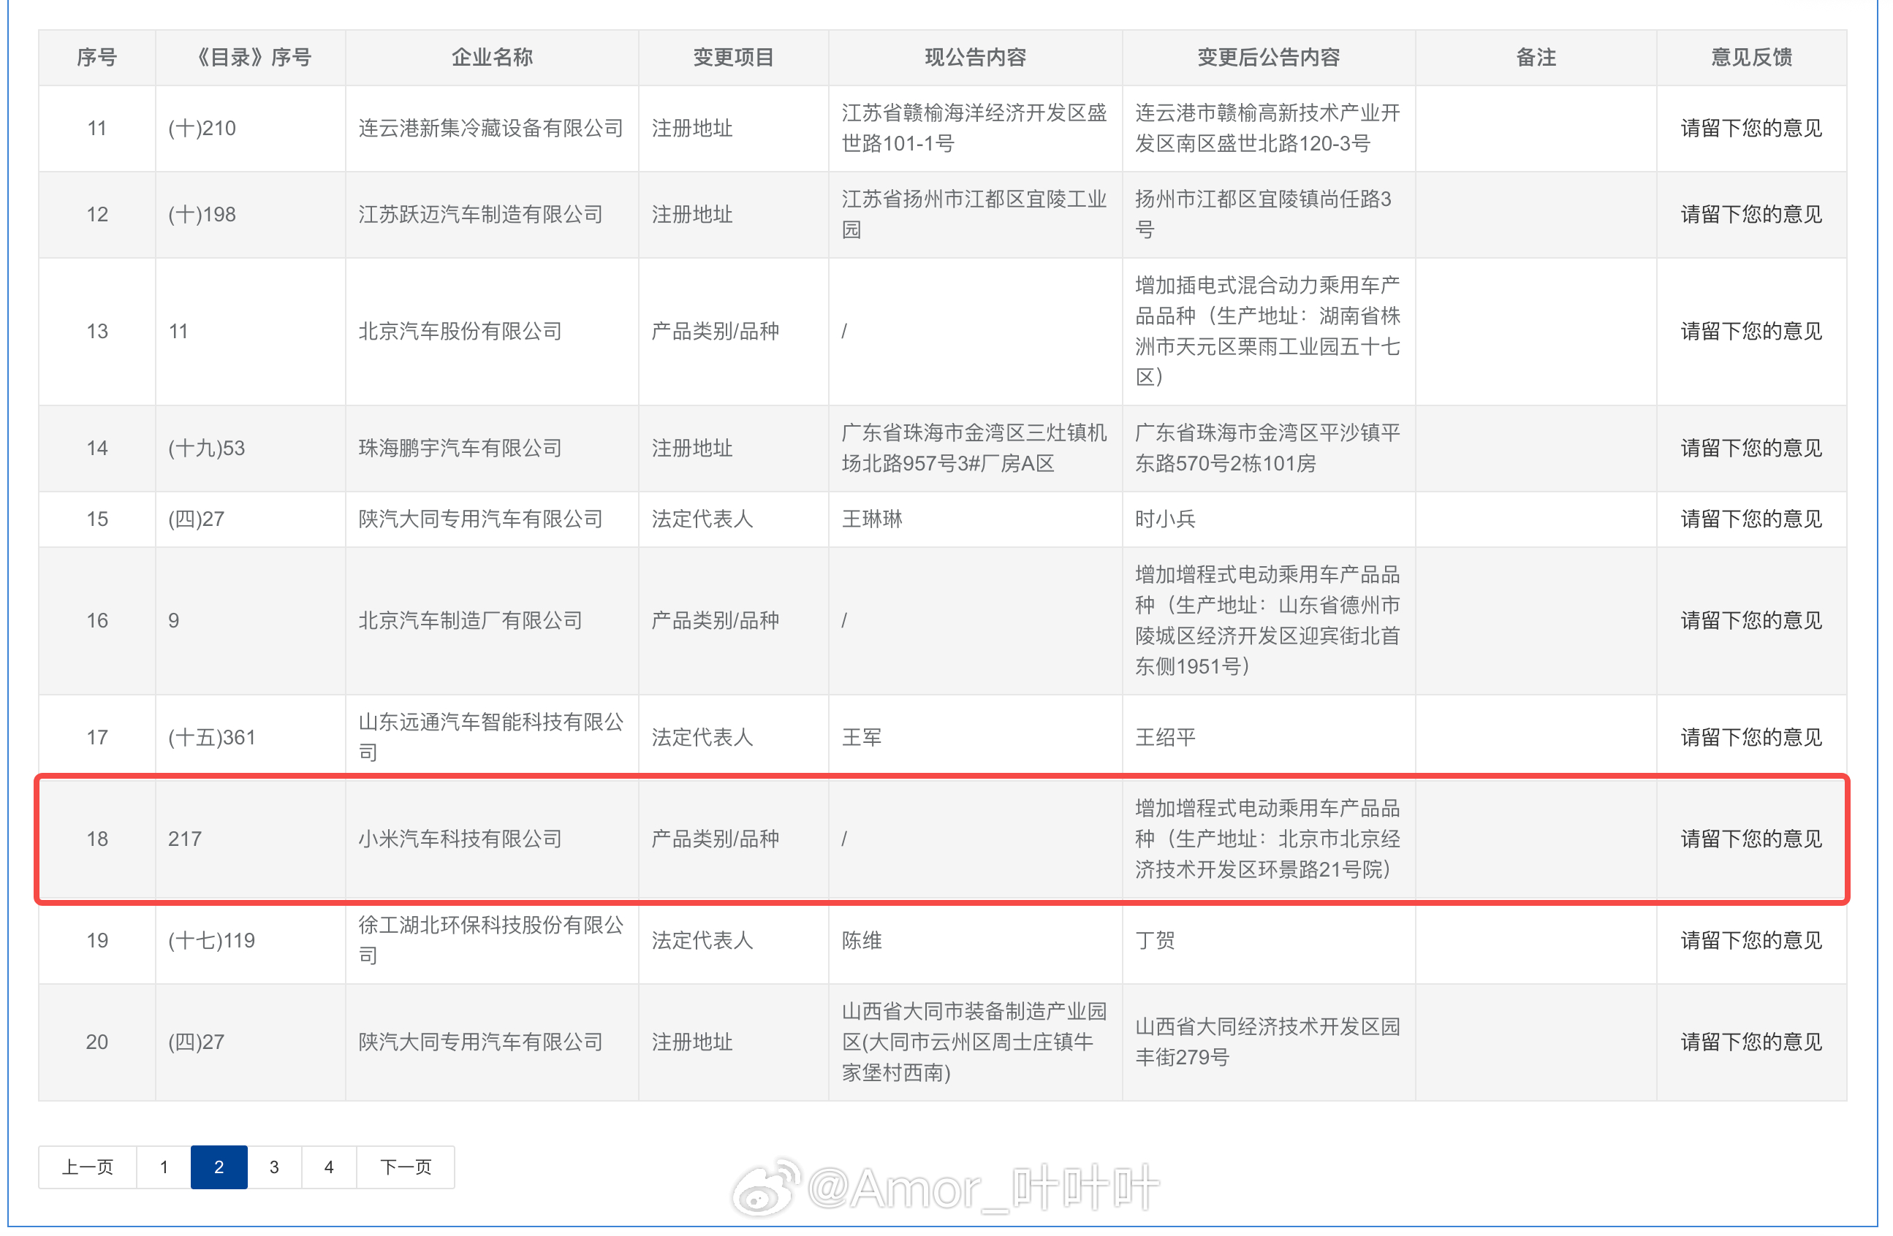Click current representative name 王军
The height and width of the screenshot is (1236, 1893).
point(862,737)
